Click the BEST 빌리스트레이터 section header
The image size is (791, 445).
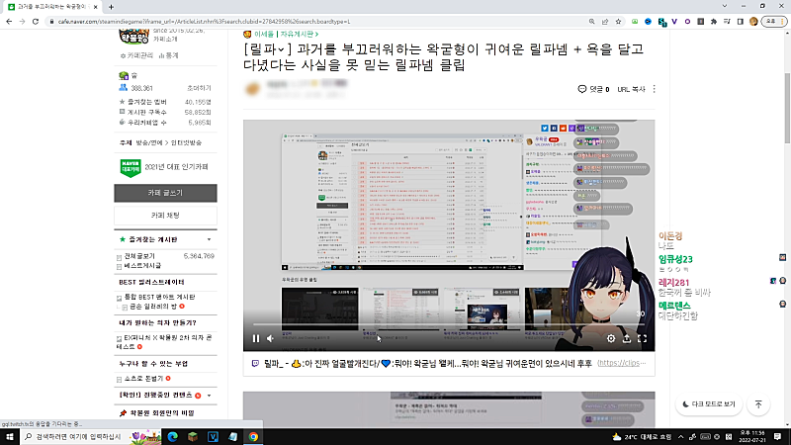coord(151,282)
